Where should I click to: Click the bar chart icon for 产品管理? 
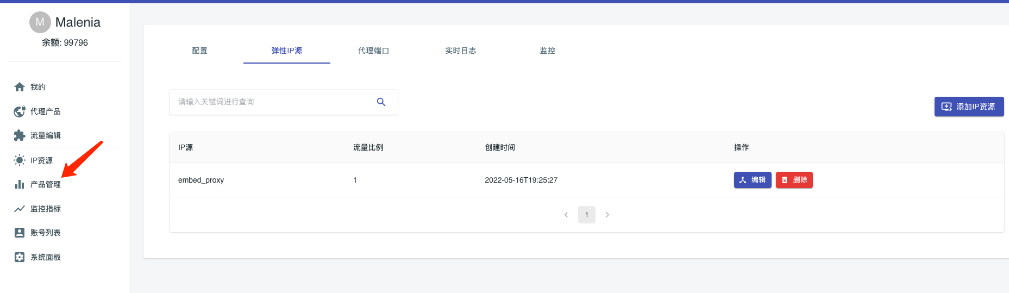[20, 184]
